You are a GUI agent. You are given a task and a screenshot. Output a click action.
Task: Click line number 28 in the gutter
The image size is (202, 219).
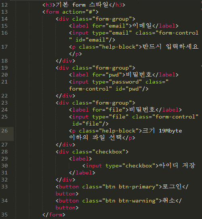coord(4,152)
